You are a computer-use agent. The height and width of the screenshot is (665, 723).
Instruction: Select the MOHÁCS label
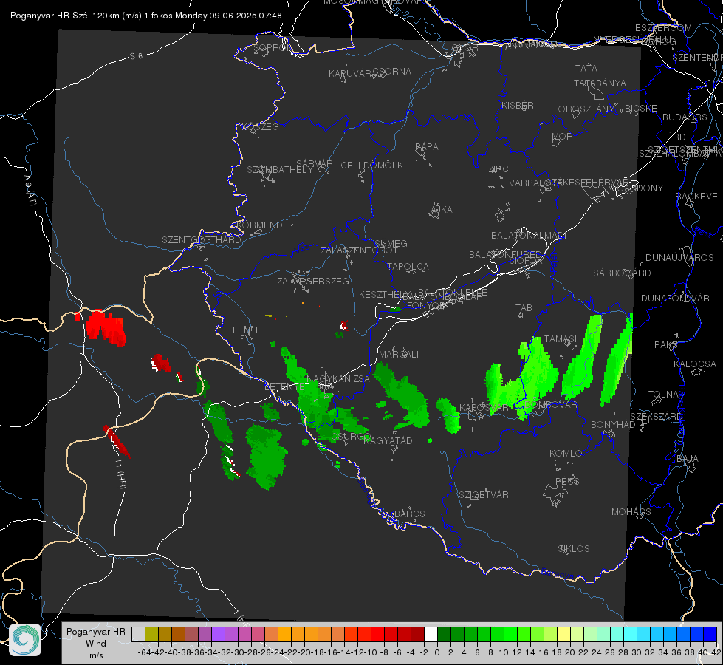tap(631, 512)
